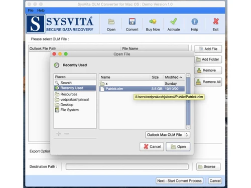Select File System in Places
Screen dimensions: 251x188
tap(75, 110)
